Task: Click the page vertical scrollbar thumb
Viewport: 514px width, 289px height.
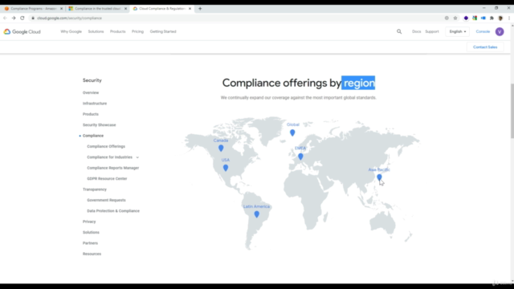Action: pos(512,111)
